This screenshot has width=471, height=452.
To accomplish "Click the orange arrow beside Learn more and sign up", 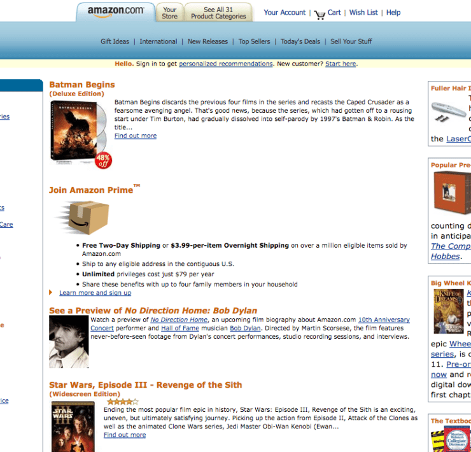I will point(51,292).
